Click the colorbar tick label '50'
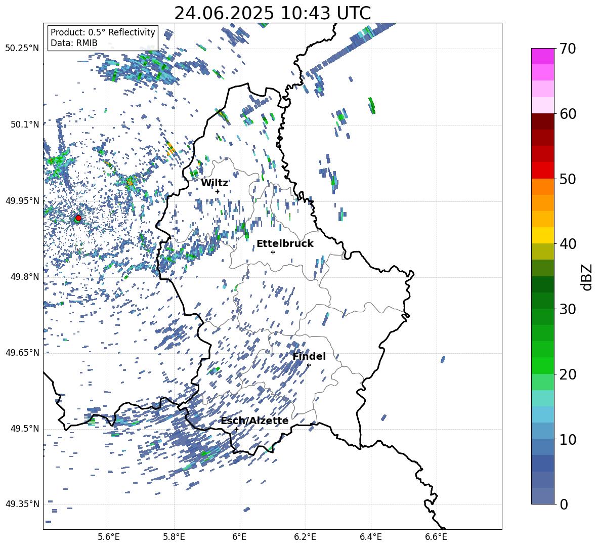The image size is (599, 547). pos(567,179)
